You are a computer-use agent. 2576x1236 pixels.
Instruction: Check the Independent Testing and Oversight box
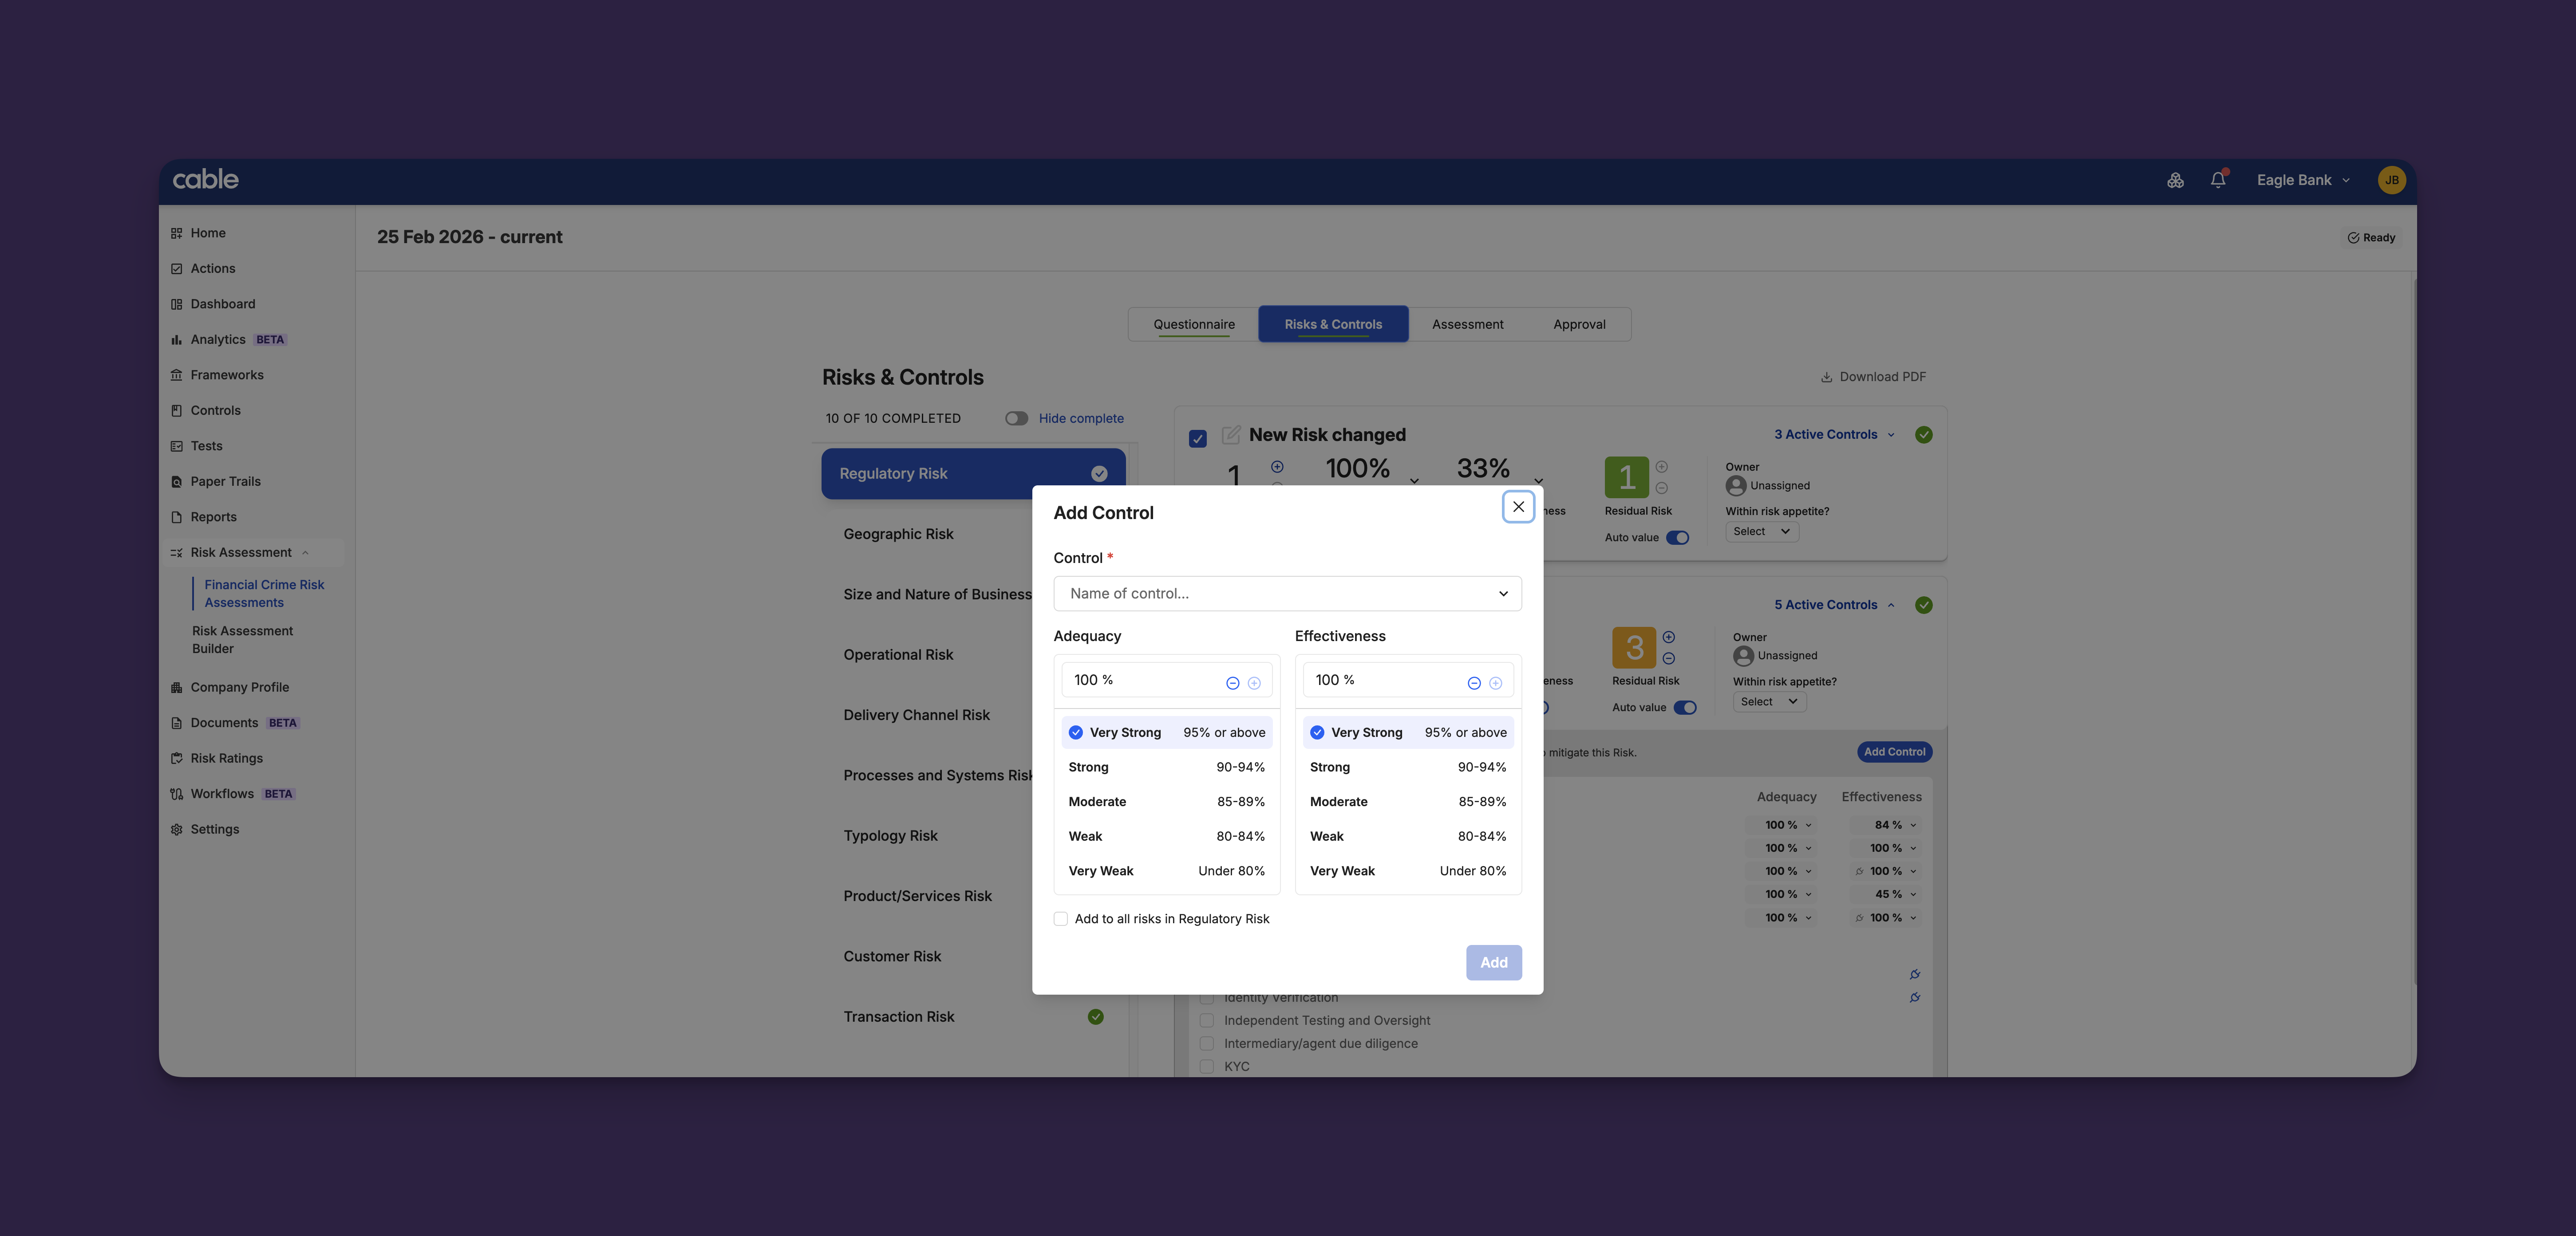pyautogui.click(x=1207, y=1020)
